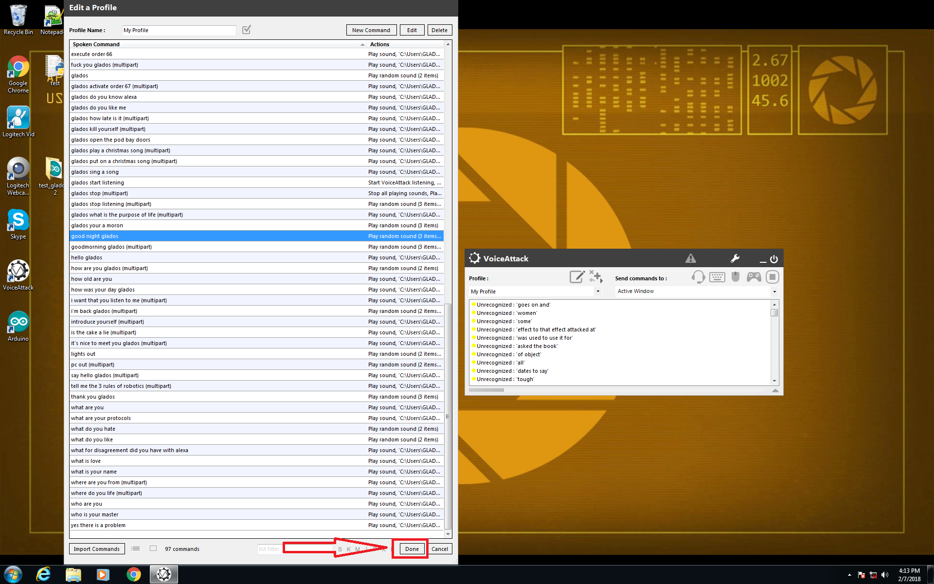Click the gamepad icon in VoiceAttack toolbar

[x=754, y=277]
